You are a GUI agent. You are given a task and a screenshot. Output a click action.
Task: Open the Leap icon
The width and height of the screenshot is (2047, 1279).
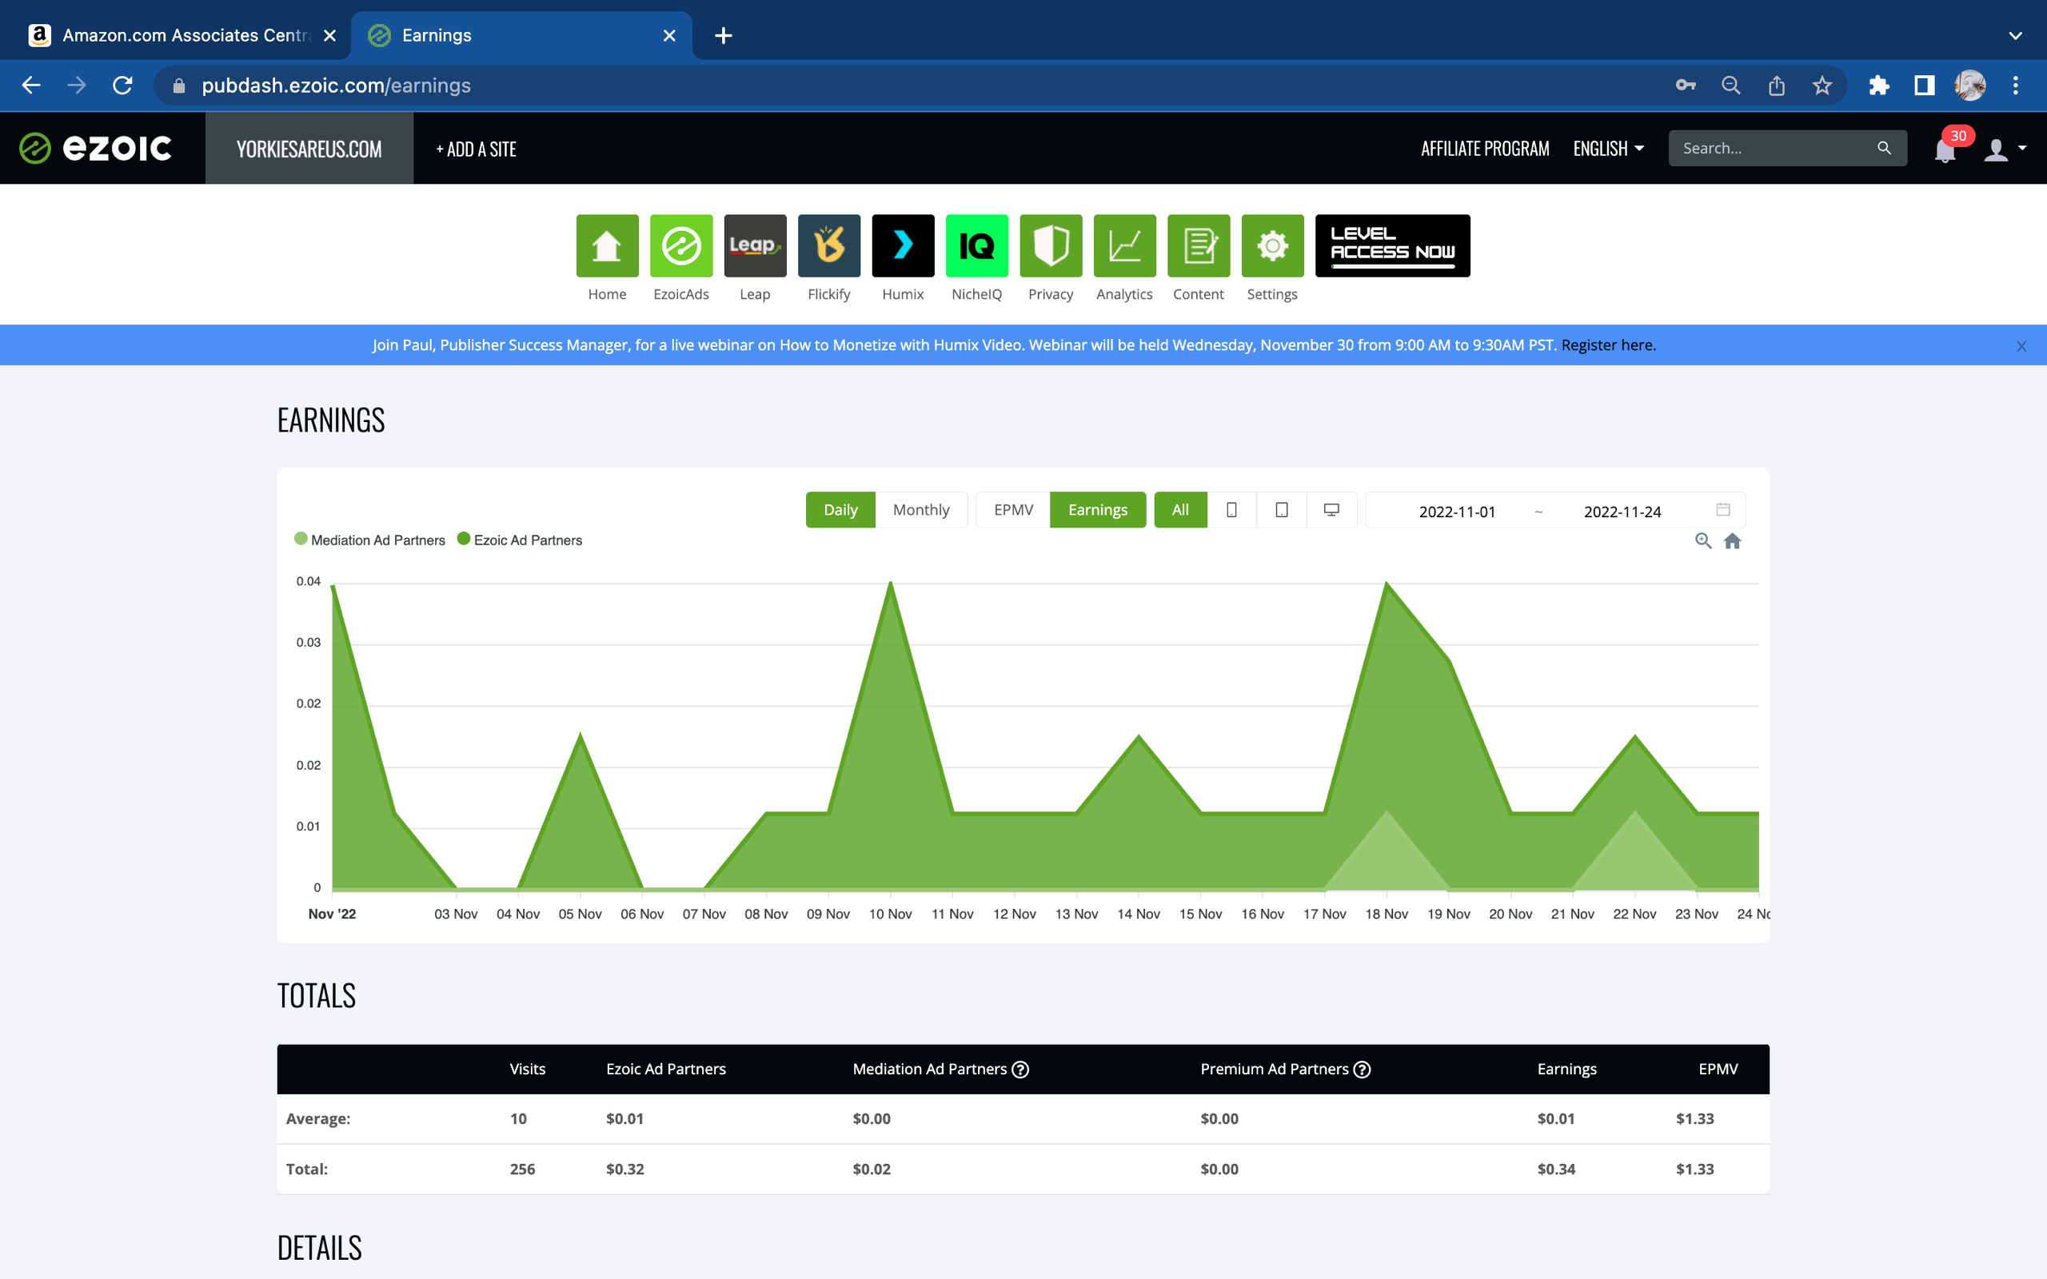[755, 245]
